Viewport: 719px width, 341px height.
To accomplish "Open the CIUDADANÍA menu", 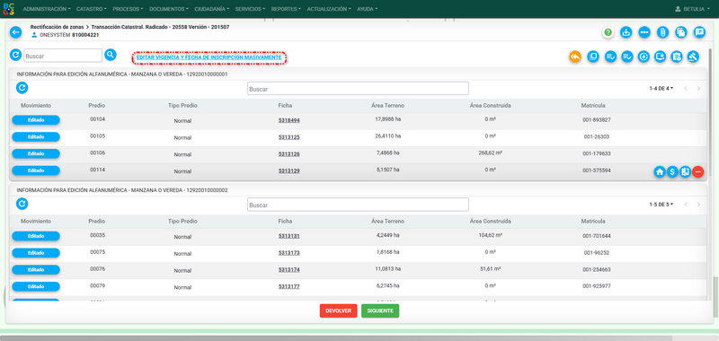I will (x=212, y=9).
